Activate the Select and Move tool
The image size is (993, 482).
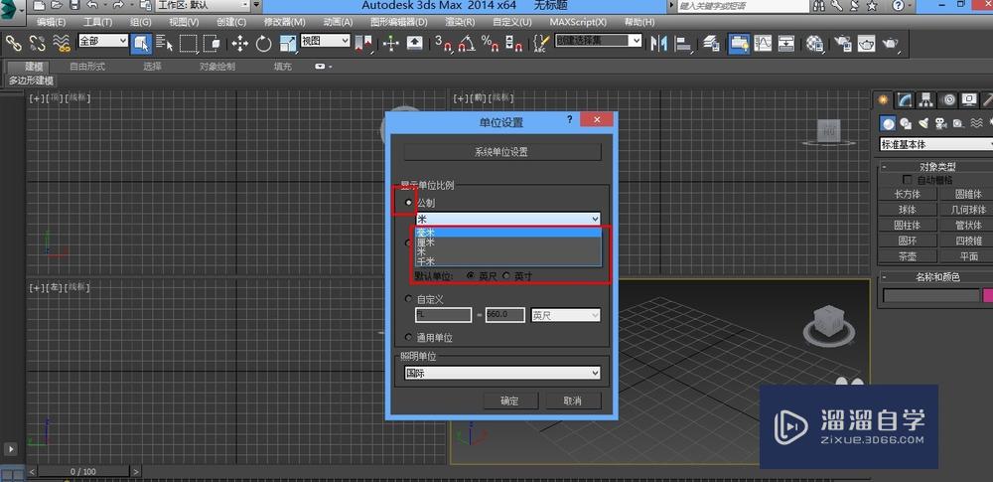[x=240, y=43]
